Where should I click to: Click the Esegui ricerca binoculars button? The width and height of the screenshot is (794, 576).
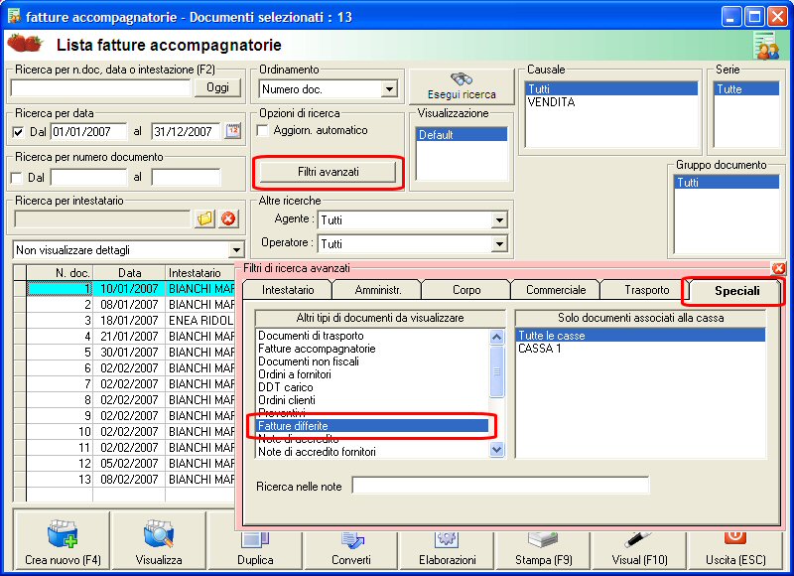(x=462, y=86)
